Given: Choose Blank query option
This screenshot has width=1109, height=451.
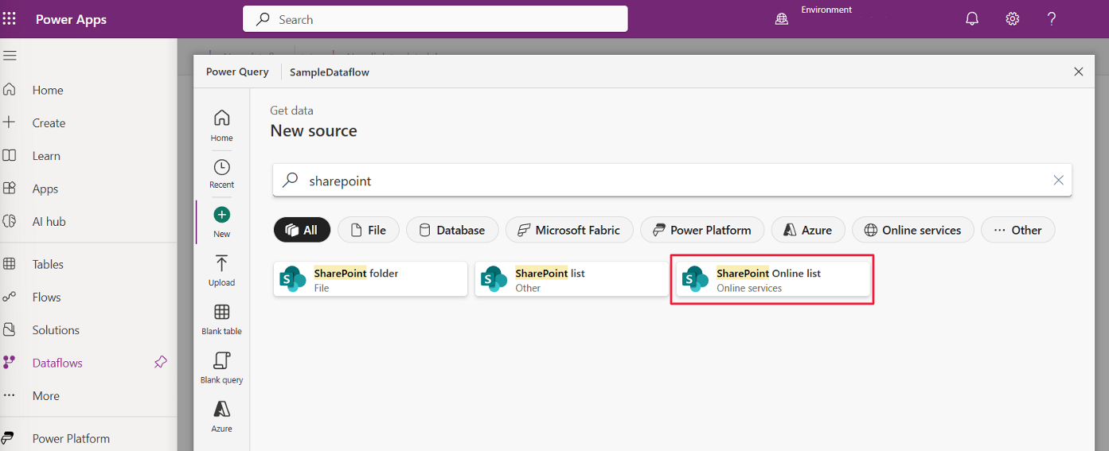Looking at the screenshot, I should tap(222, 368).
